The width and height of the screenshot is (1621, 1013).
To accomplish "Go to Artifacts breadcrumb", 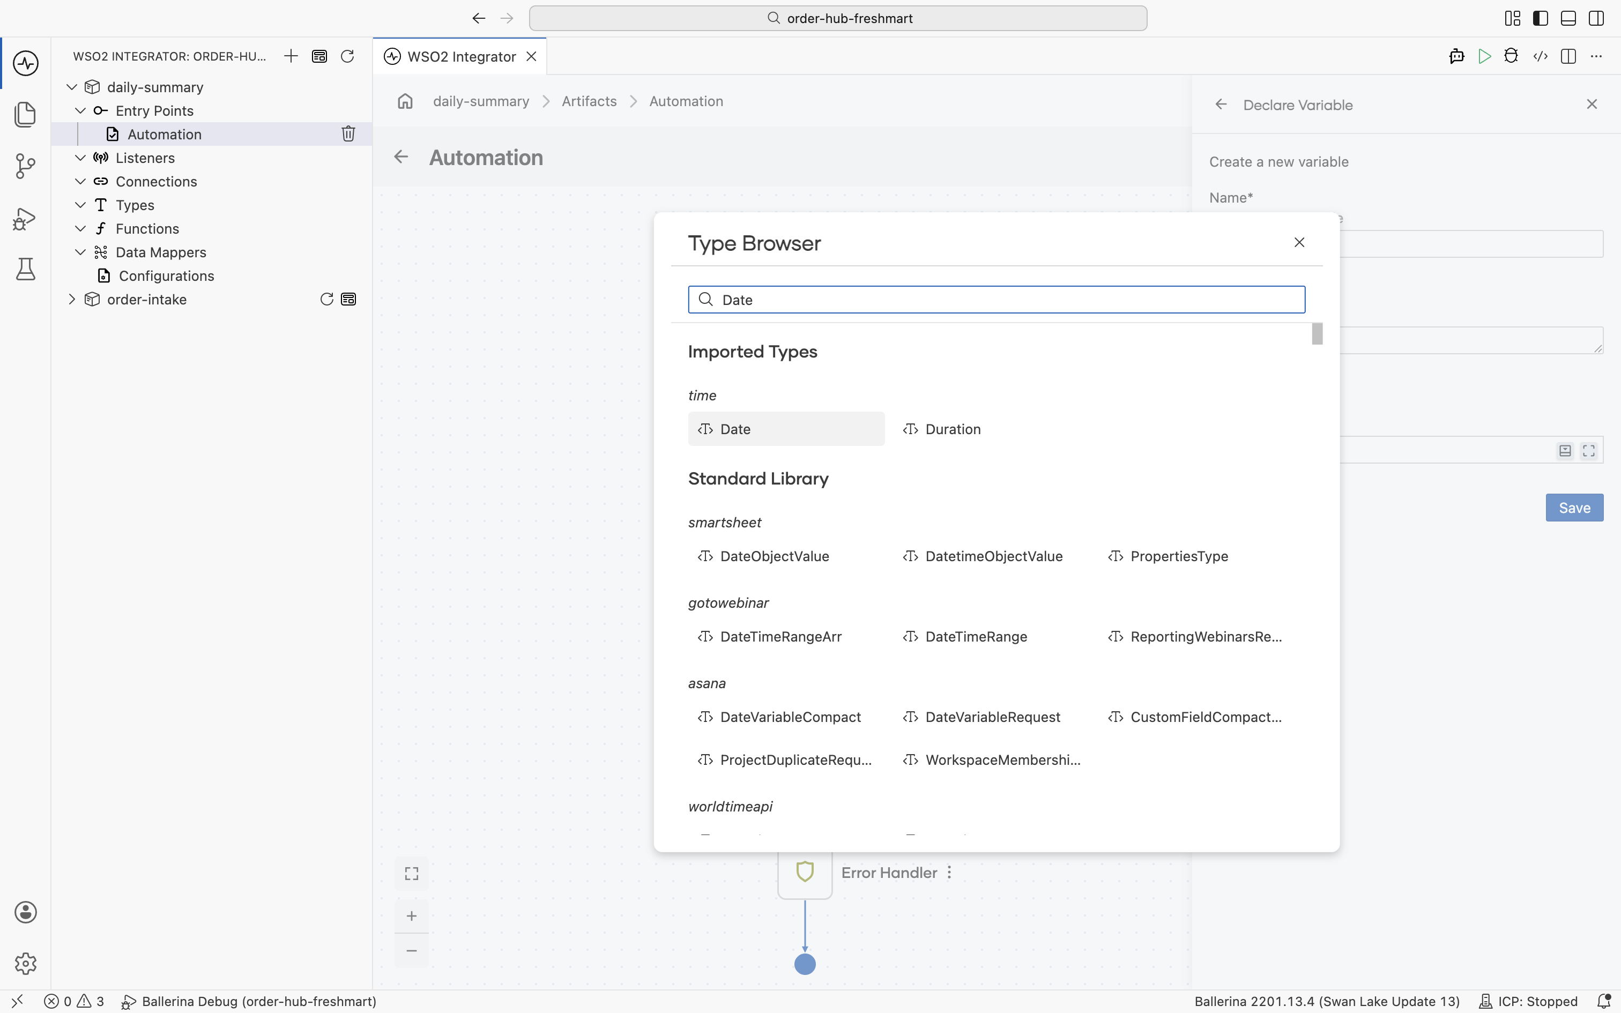I will (x=589, y=101).
